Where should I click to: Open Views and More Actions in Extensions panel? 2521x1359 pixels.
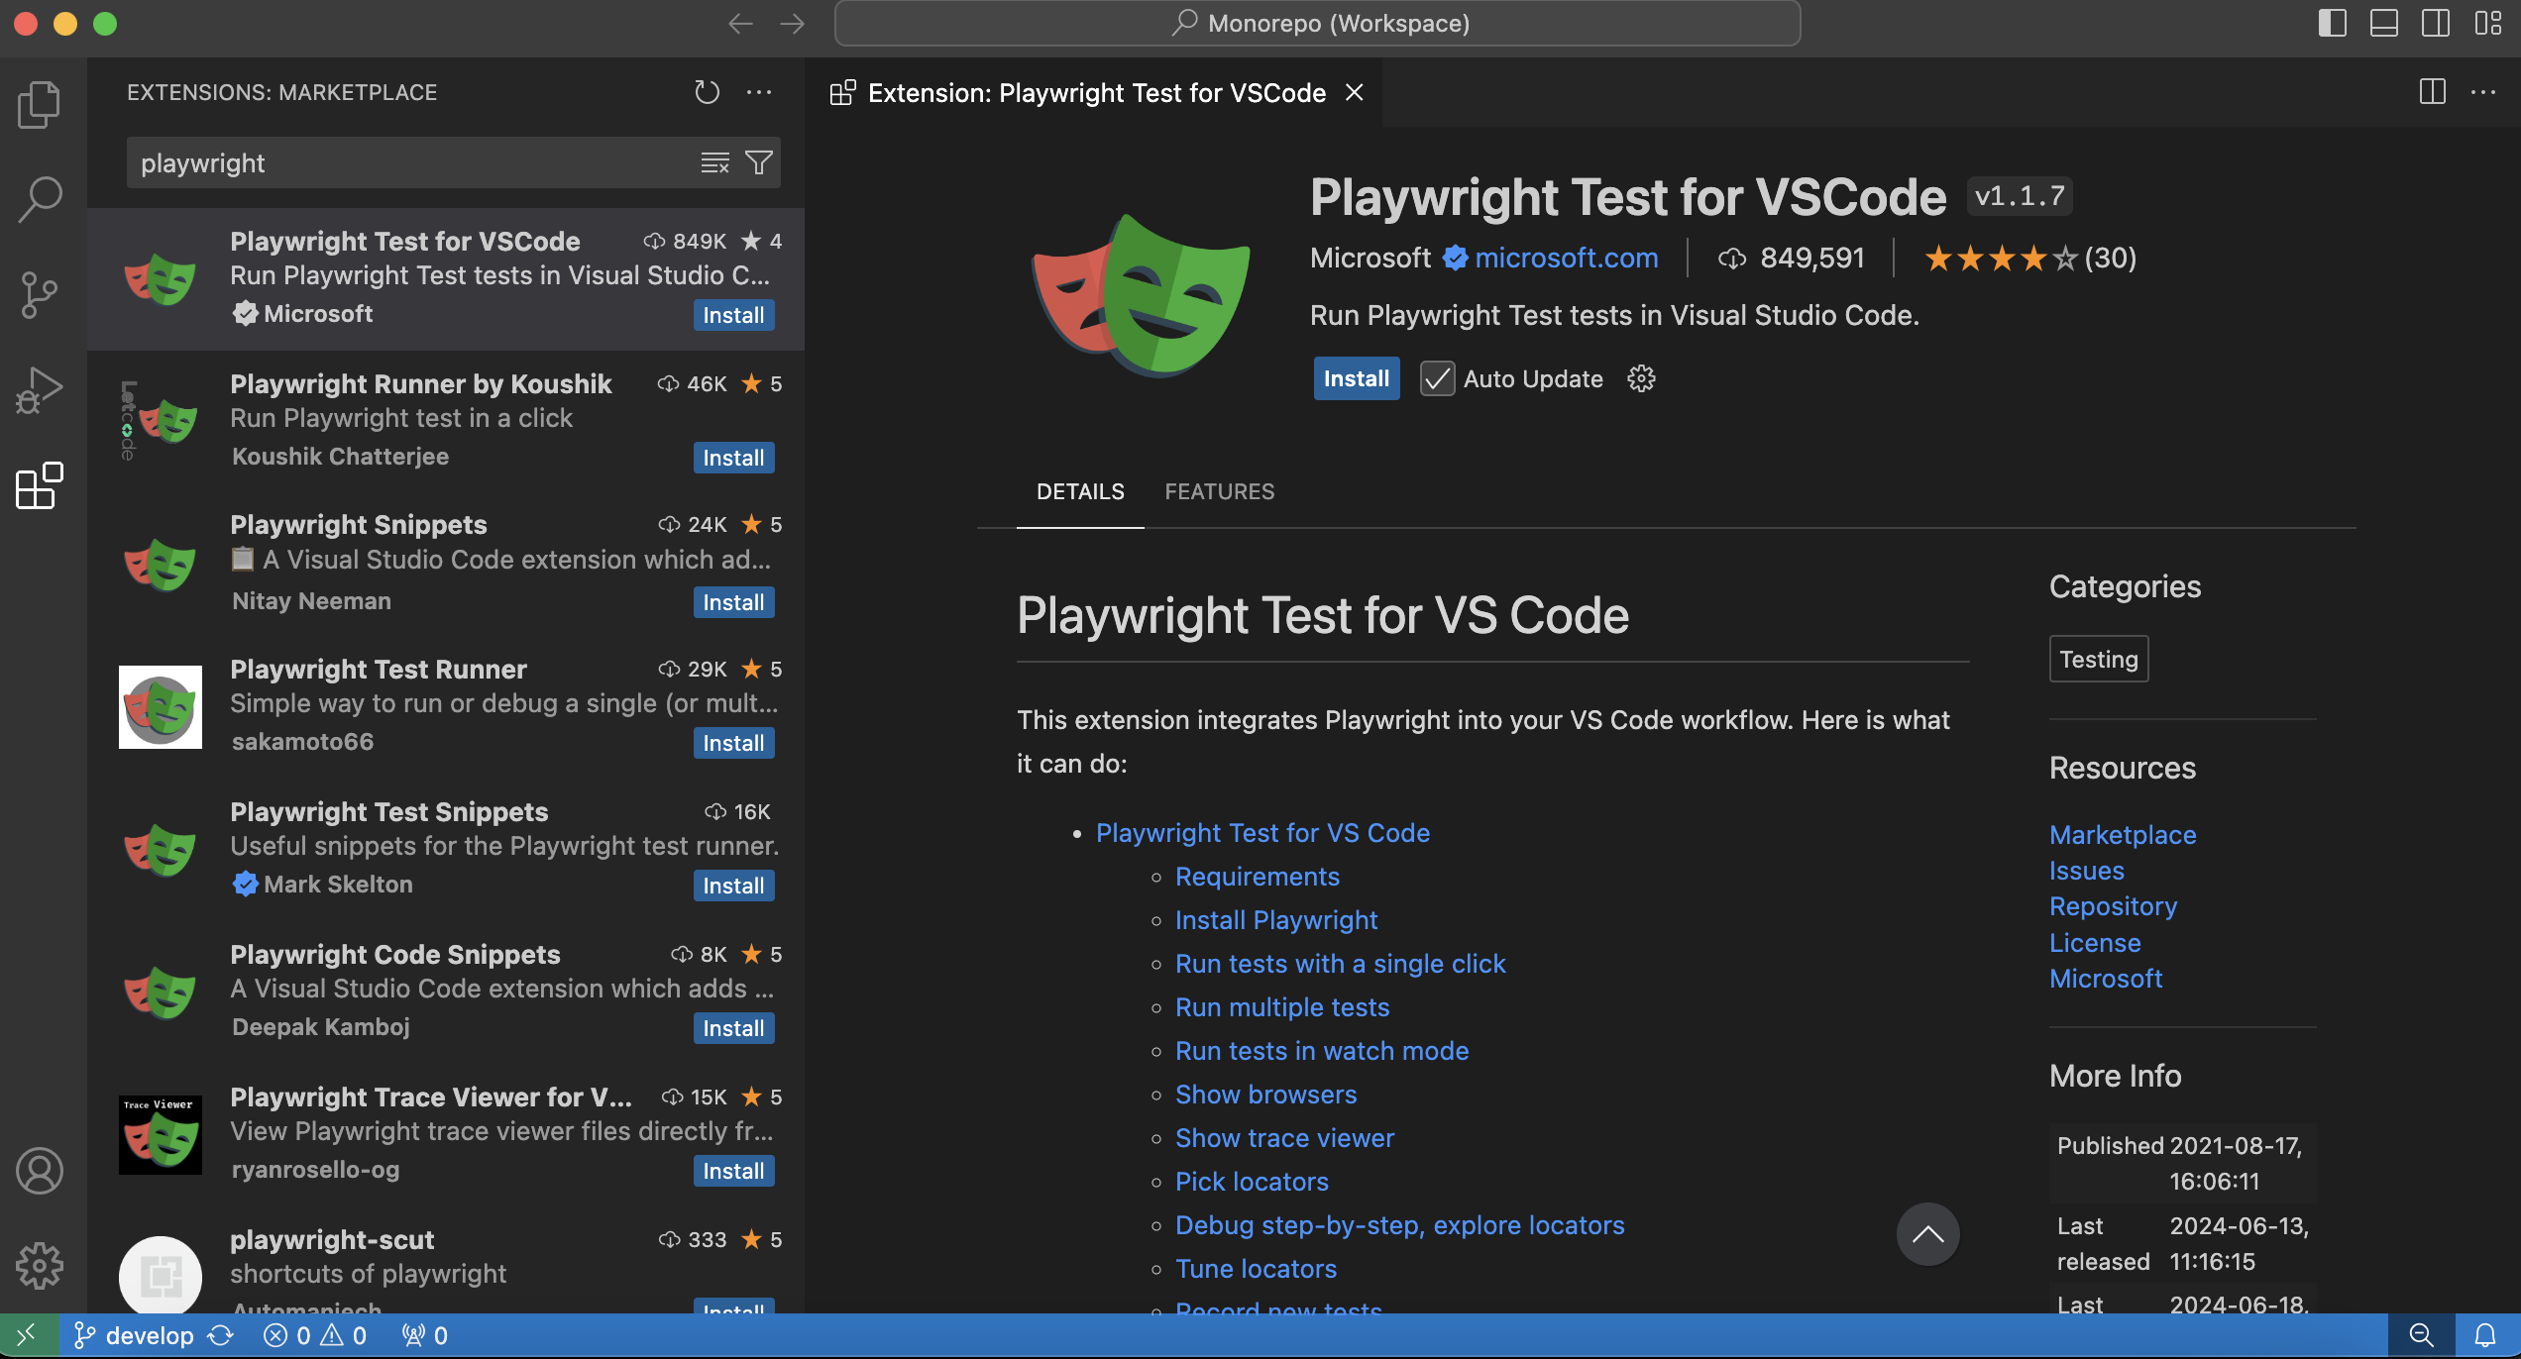(759, 92)
